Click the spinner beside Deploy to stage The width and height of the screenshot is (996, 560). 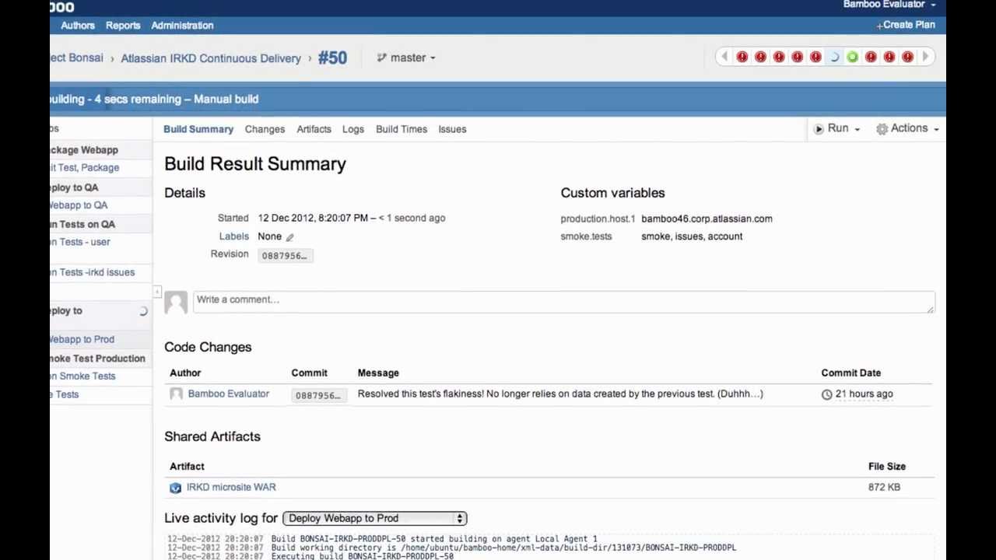point(143,311)
